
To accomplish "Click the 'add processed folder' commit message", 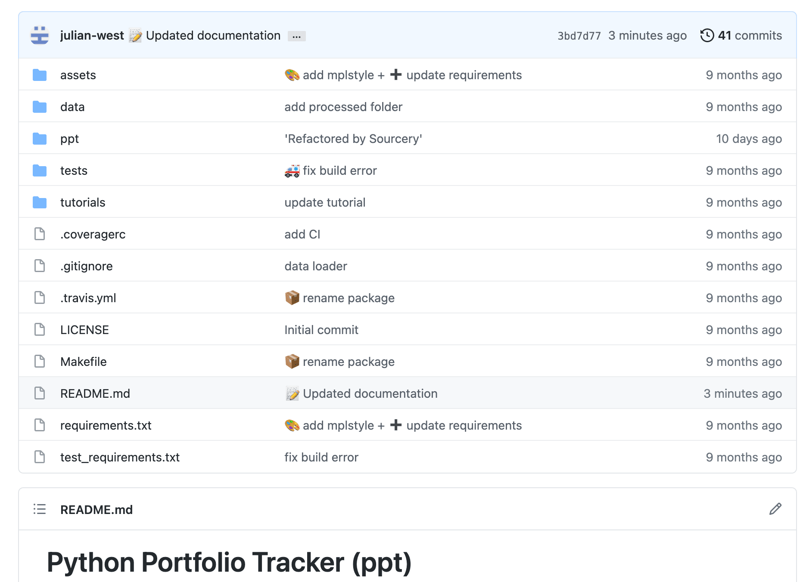I will [343, 106].
